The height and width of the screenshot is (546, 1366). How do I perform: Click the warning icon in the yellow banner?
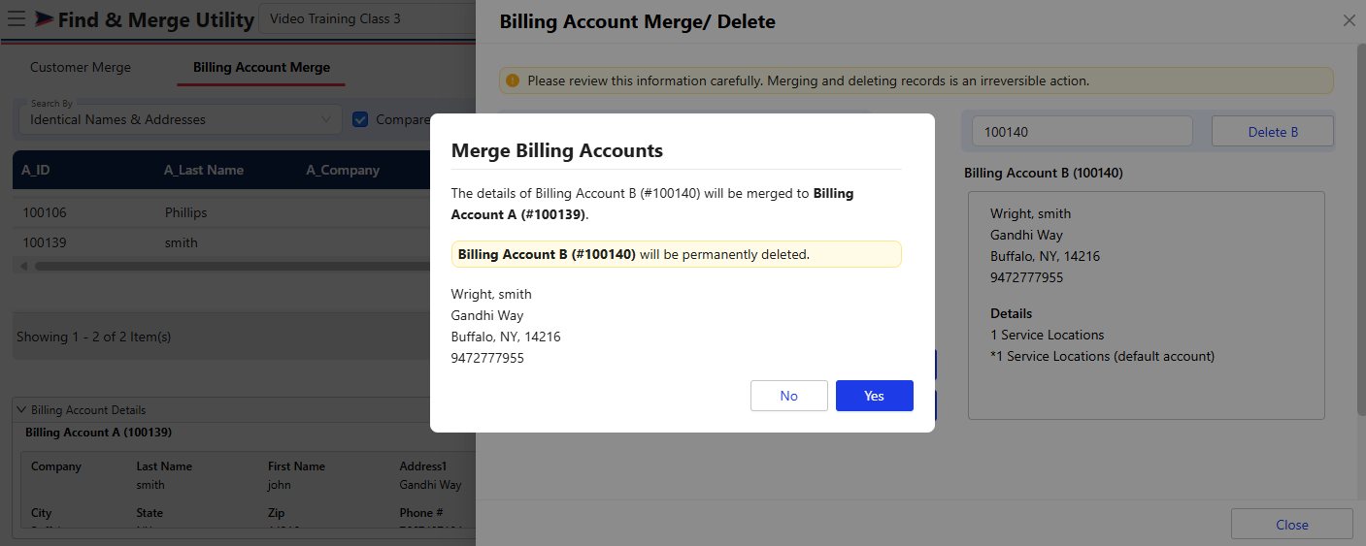coord(513,80)
